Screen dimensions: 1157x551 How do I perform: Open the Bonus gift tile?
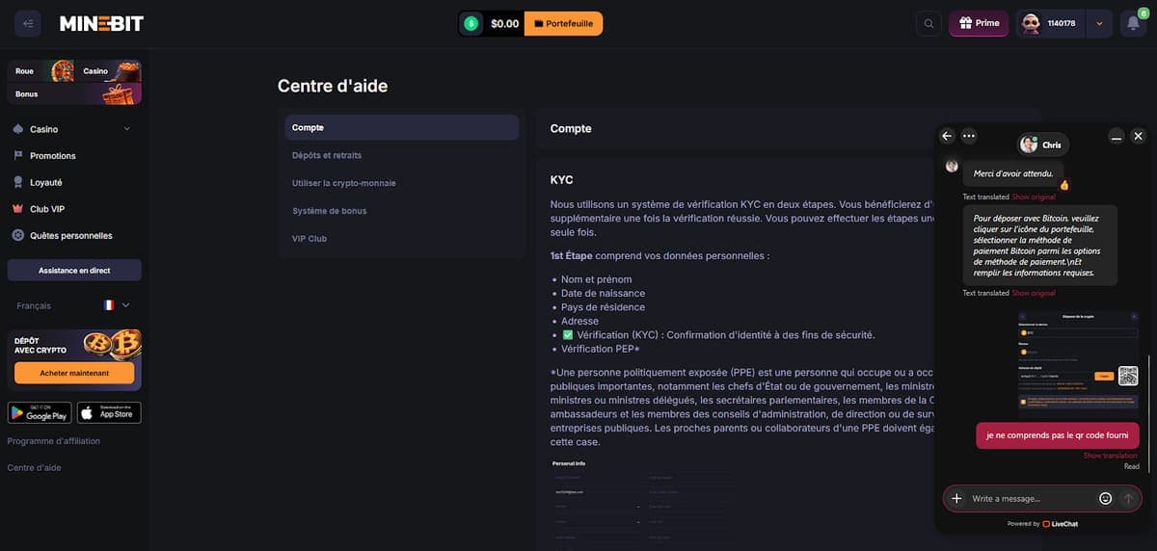pos(74,93)
